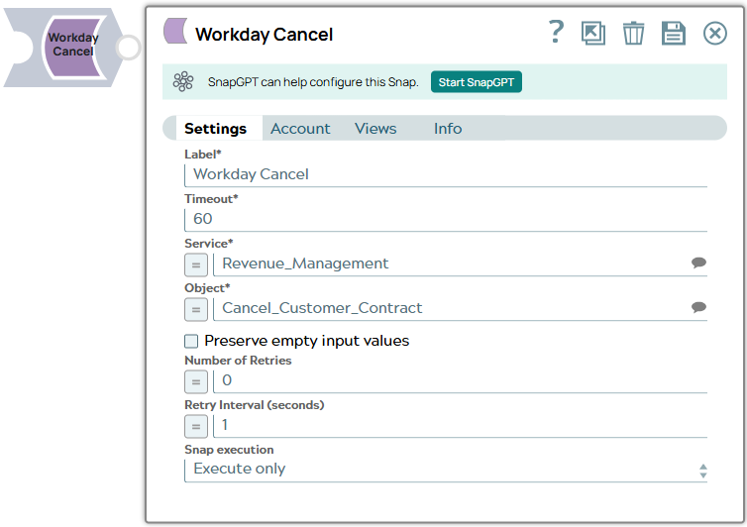Screen dimensions: 747x527
Task: Open the help question mark icon
Action: point(556,32)
